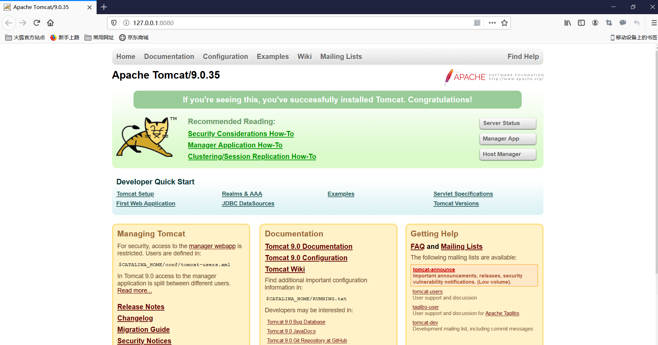This screenshot has height=345, width=658.
Task: Open the 常用网址 bookmark folder
Action: (99, 38)
